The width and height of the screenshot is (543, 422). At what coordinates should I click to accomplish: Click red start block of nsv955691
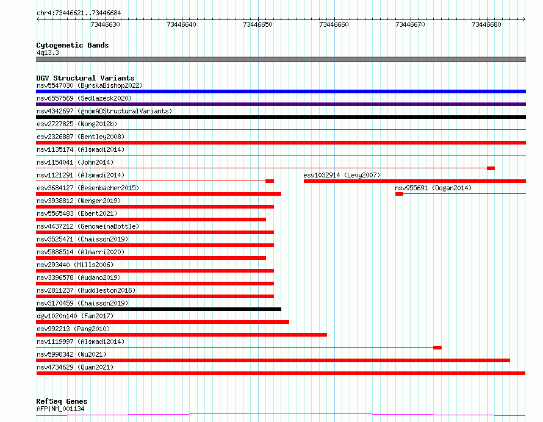tap(399, 194)
